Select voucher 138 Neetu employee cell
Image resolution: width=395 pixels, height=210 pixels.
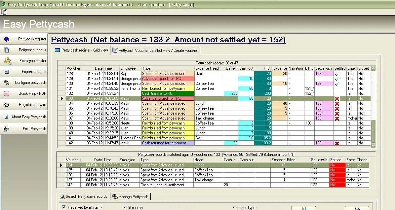130,123
